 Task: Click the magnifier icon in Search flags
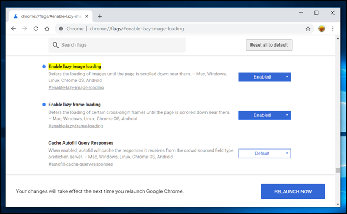[x=55, y=45]
